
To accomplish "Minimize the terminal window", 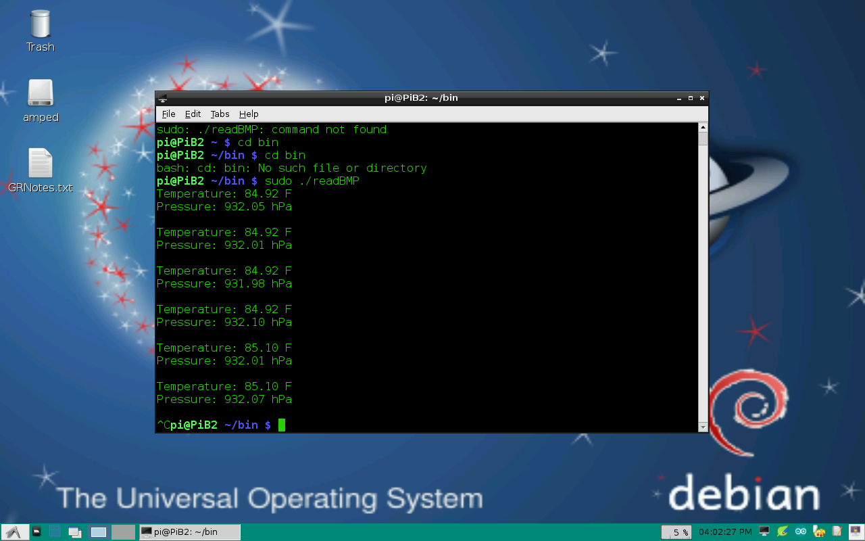I will 679,98.
